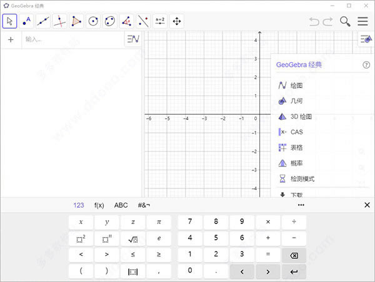Open 3D 绘图 perspective
The height and width of the screenshot is (282, 375).
(301, 116)
